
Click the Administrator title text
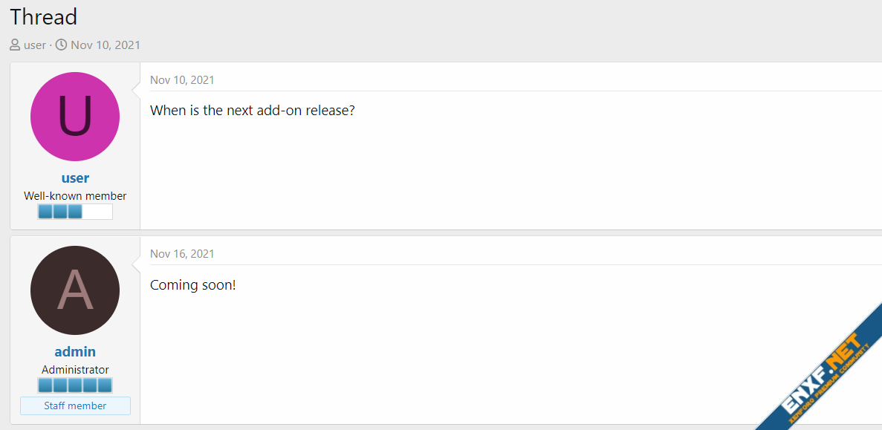75,370
